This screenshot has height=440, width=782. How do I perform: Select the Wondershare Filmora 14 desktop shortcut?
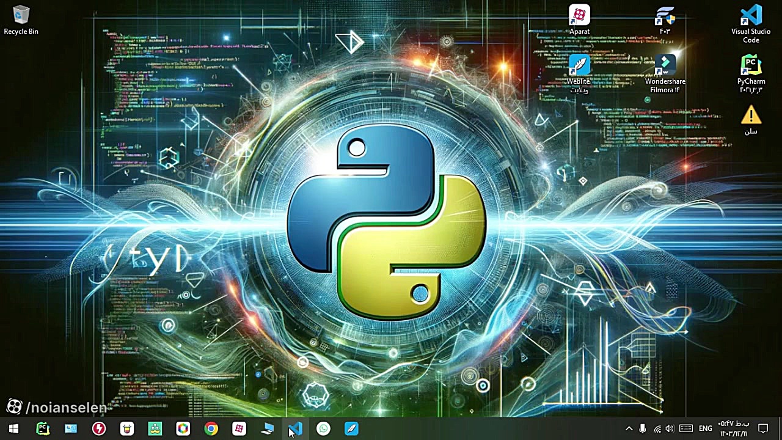(665, 74)
